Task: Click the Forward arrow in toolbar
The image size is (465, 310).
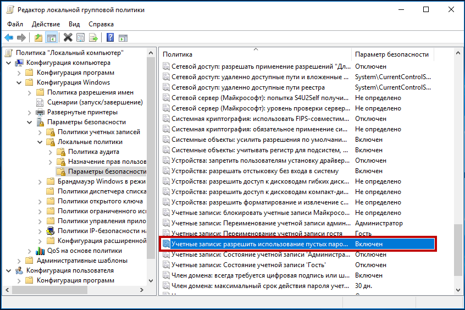Action: click(x=21, y=38)
